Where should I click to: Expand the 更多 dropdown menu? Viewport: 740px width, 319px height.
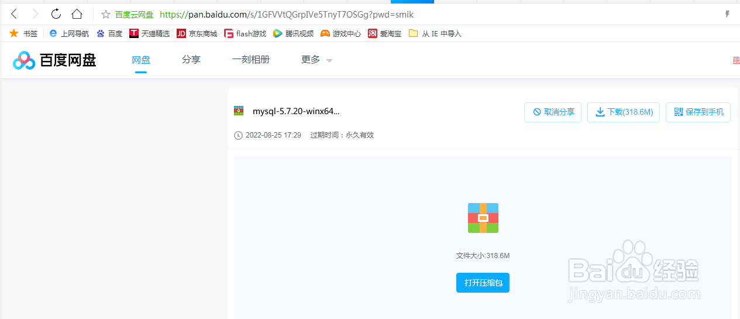316,60
